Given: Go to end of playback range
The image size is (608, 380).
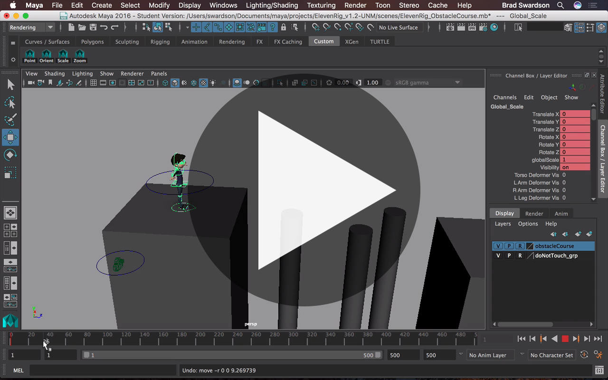Looking at the screenshot, I should tap(598, 339).
